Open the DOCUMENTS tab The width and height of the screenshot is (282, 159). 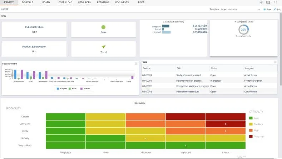tap(122, 2)
